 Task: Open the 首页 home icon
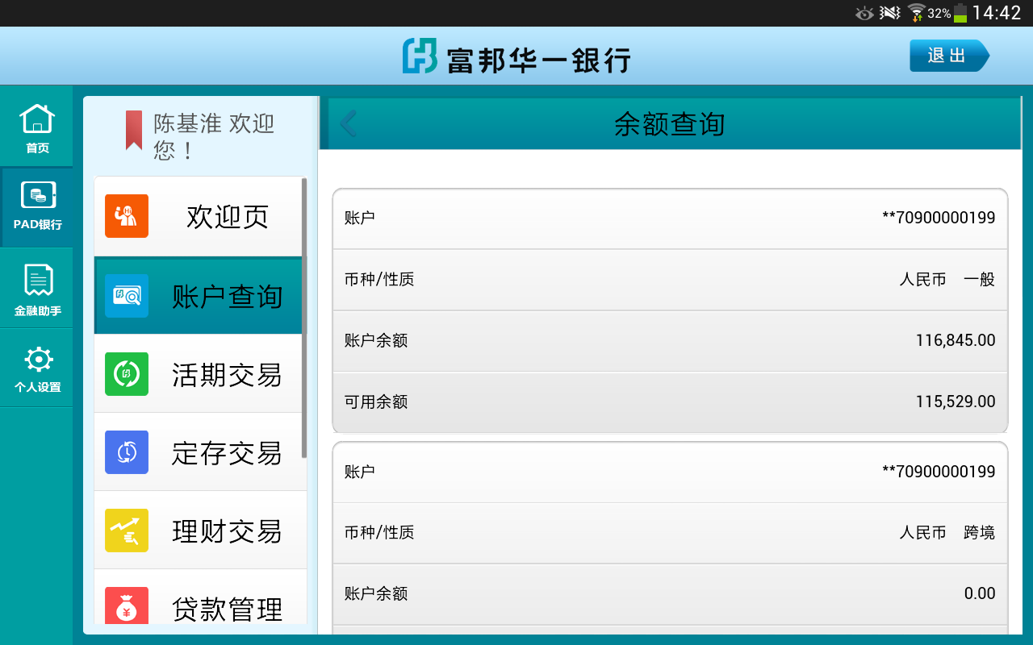pyautogui.click(x=36, y=128)
